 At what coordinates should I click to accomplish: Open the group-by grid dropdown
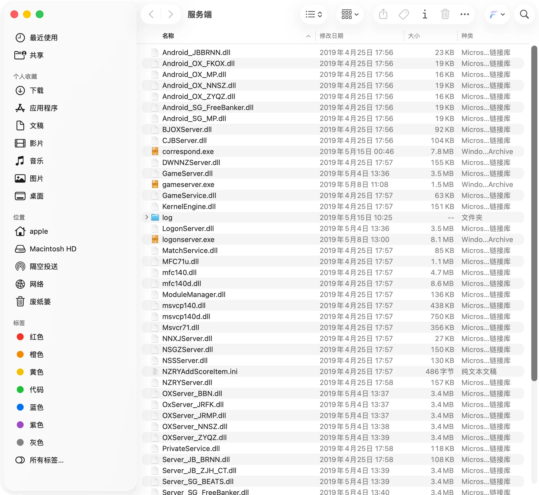coord(350,14)
